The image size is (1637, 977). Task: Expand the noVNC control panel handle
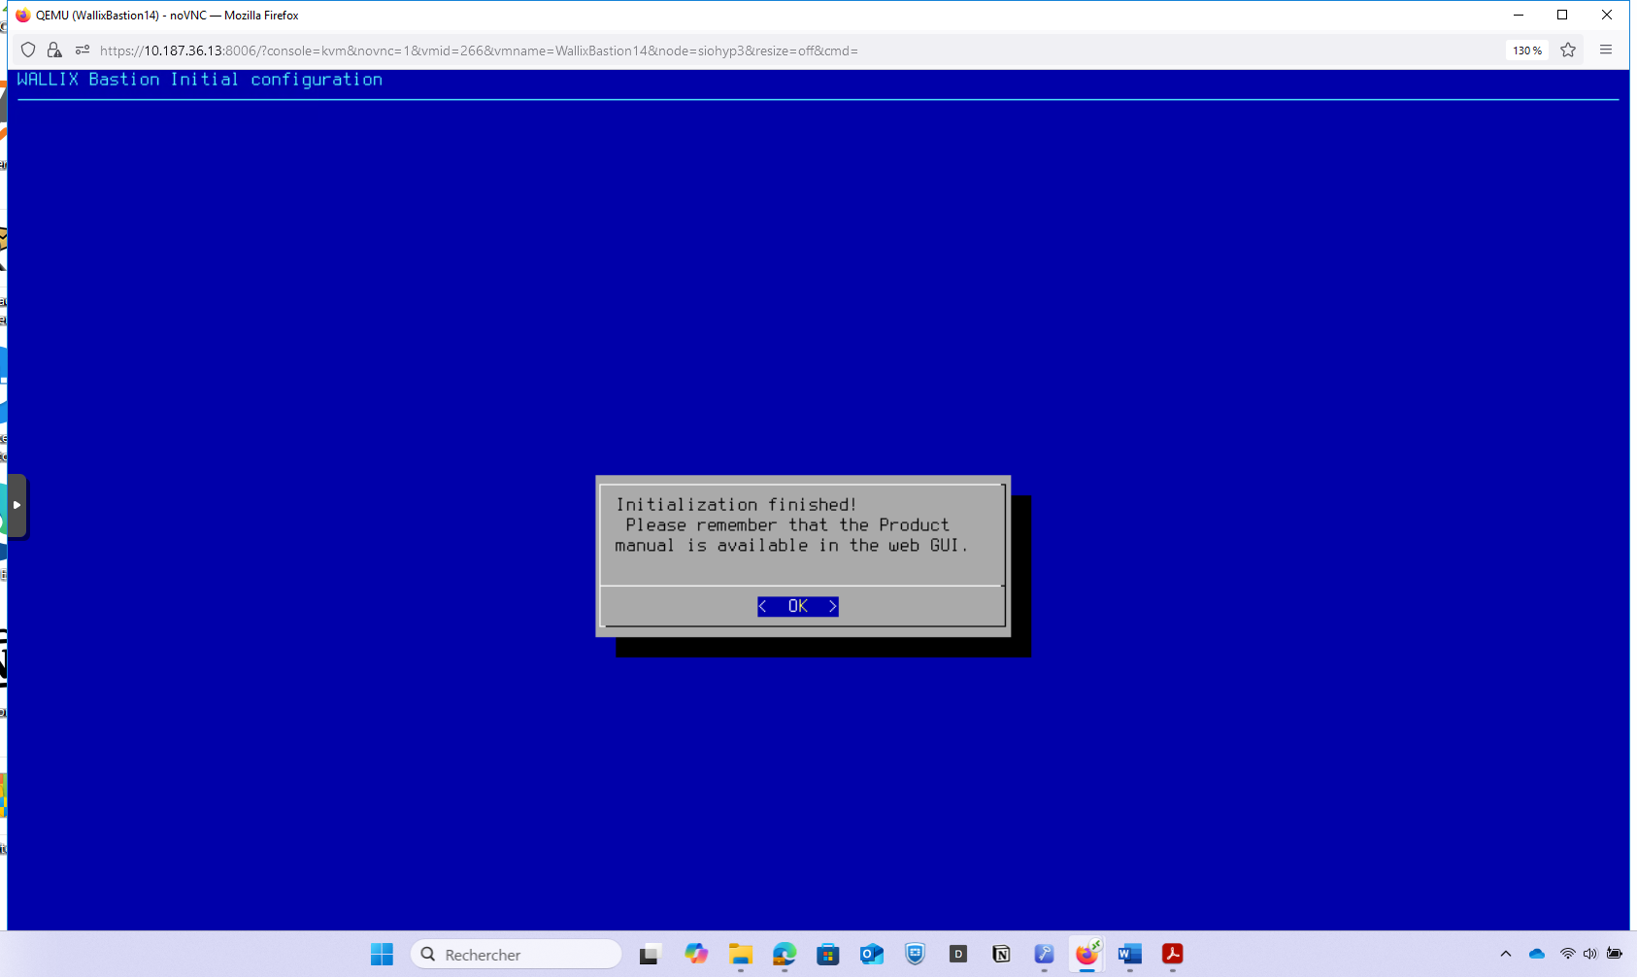(17, 505)
